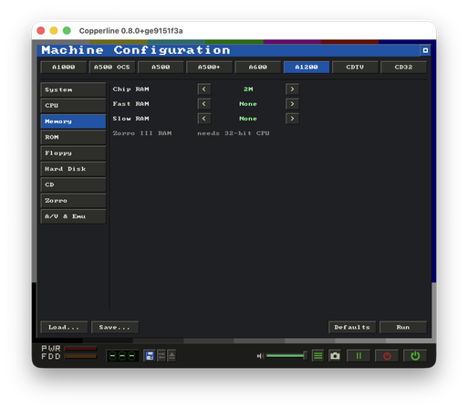Viewport: 468px width, 410px height.
Task: Click the blue floppy disk icon
Action: click(x=150, y=355)
